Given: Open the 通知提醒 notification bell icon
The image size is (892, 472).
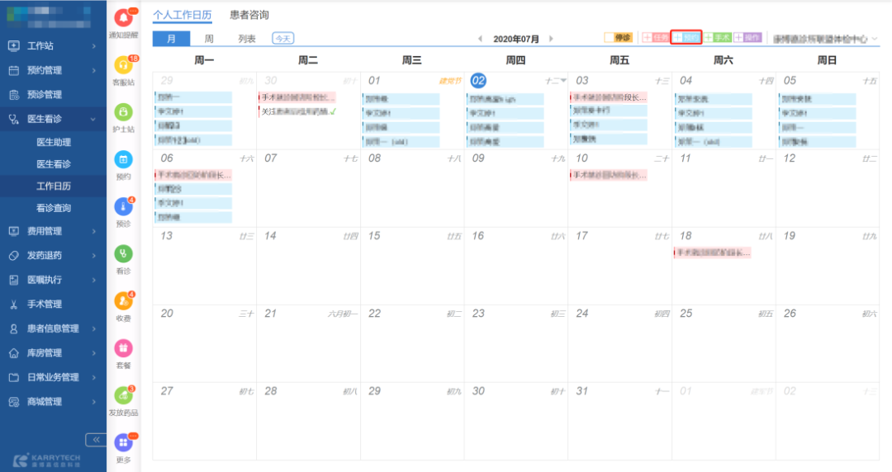Looking at the screenshot, I should pyautogui.click(x=123, y=18).
